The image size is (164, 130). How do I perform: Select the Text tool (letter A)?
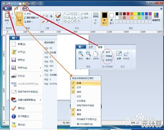(x=51, y=16)
